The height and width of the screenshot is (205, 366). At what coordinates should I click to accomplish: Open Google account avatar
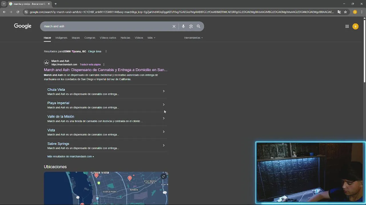point(355,26)
